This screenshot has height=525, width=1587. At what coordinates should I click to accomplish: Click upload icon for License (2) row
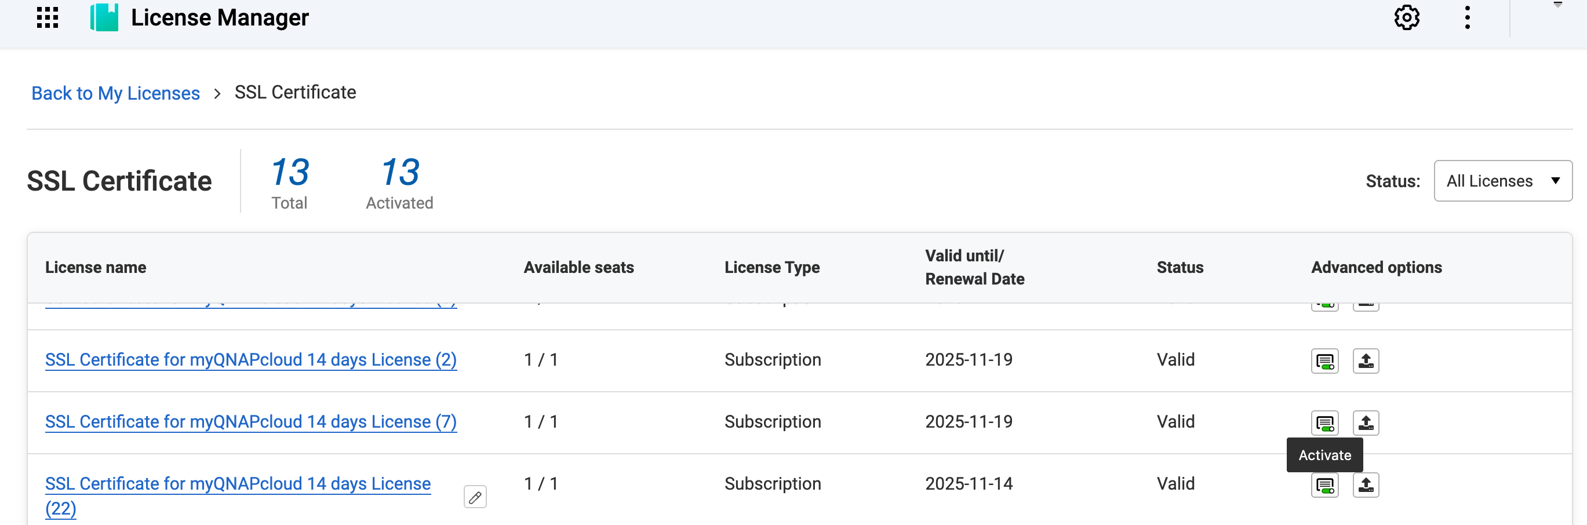tap(1365, 361)
